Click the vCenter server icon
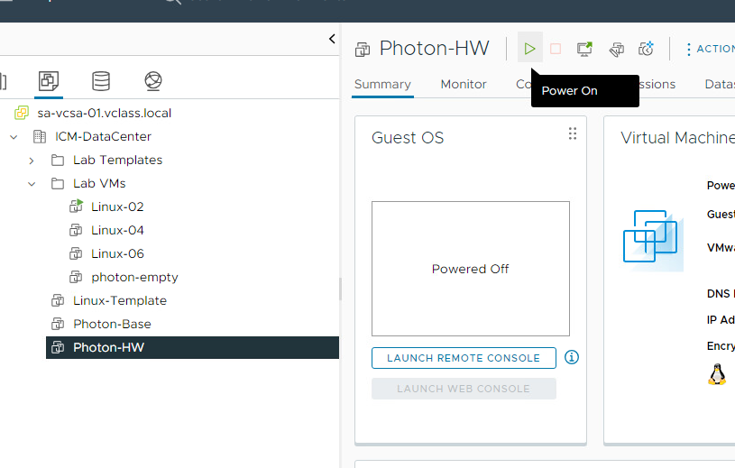The height and width of the screenshot is (468, 735). 22,113
